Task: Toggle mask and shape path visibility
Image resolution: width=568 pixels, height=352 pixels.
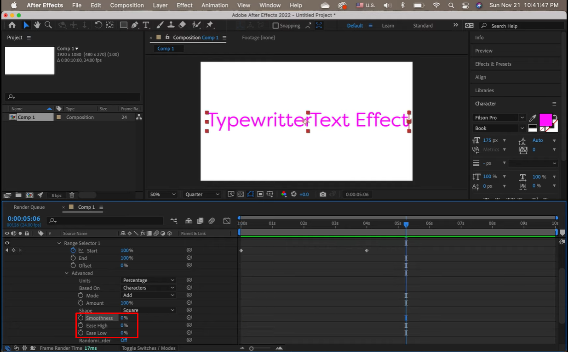Action: [x=250, y=194]
